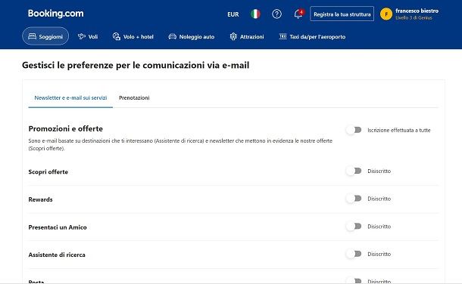Go to Voli section
Screen dimensions: 462x284
tap(88, 36)
